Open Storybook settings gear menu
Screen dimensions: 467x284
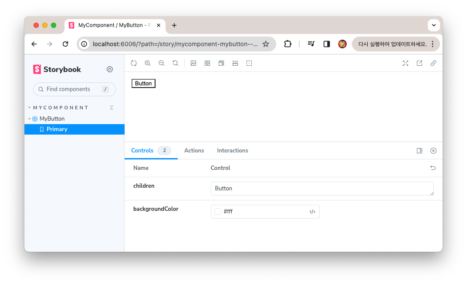click(x=110, y=69)
